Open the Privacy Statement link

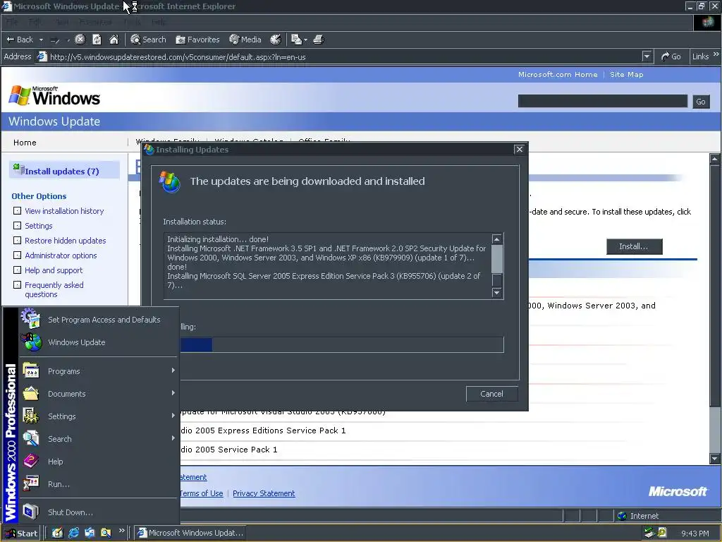pos(264,493)
